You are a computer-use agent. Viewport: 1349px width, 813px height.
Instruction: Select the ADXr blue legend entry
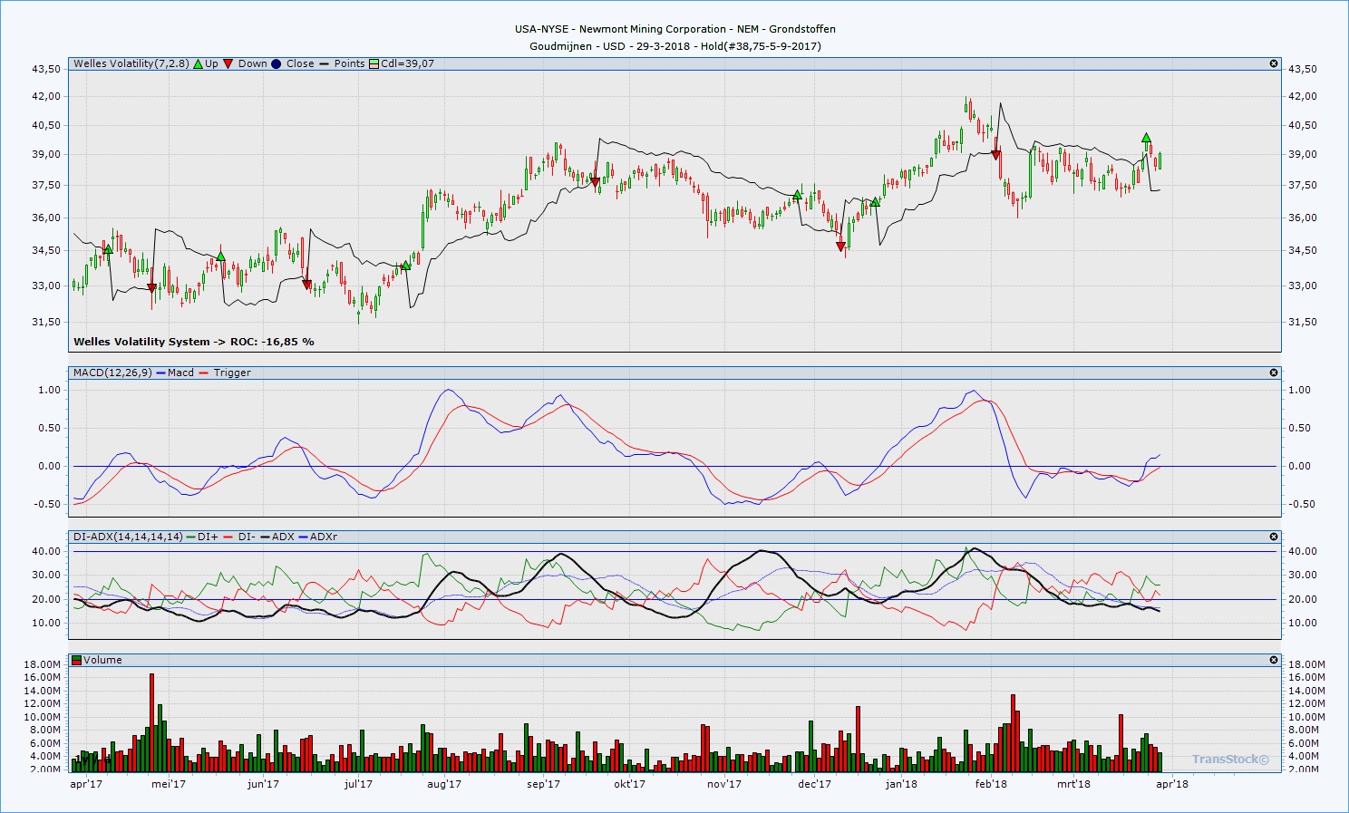(x=318, y=537)
